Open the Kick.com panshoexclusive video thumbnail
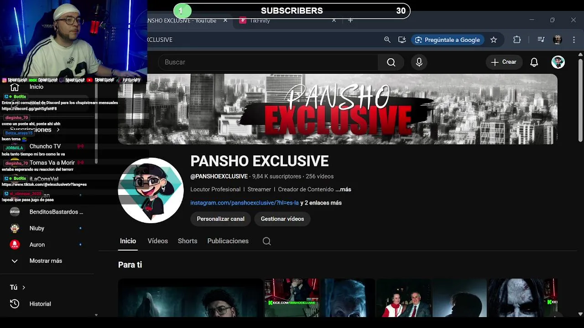Image resolution: width=584 pixels, height=328 pixels. click(292, 298)
